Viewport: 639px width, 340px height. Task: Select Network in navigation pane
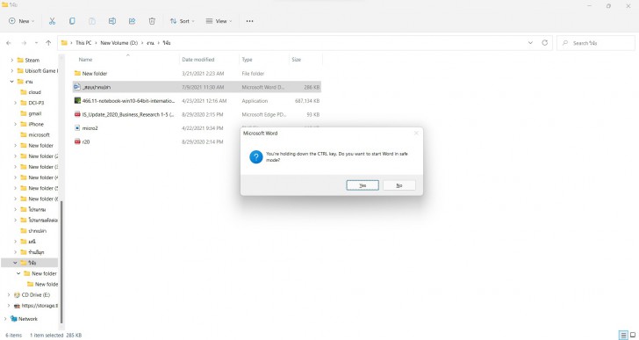(x=28, y=319)
